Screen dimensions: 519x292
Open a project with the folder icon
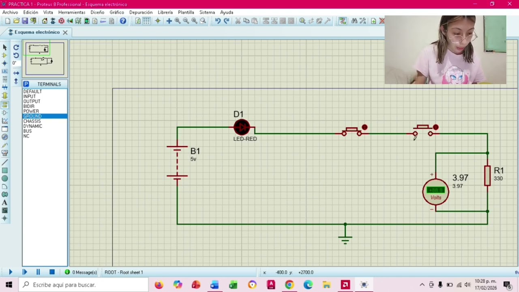click(16, 21)
